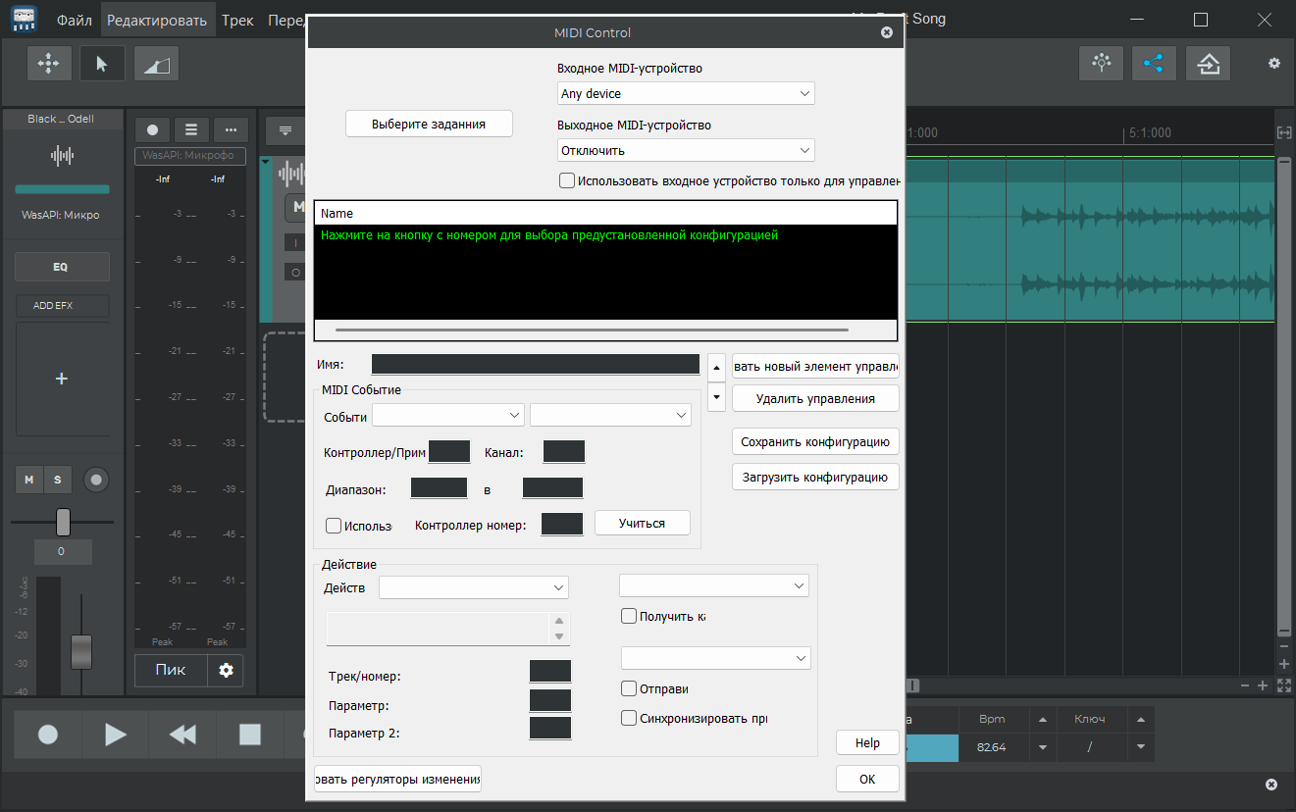Open the first dropdown beside the Событи label
This screenshot has width=1296, height=812.
(448, 416)
